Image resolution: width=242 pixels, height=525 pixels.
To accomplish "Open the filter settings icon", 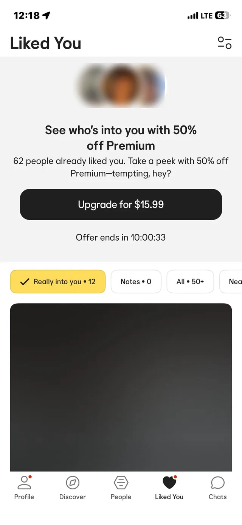I will pos(224,43).
